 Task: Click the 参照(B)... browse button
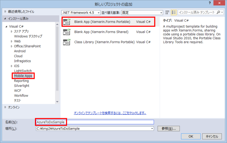coord(169,129)
